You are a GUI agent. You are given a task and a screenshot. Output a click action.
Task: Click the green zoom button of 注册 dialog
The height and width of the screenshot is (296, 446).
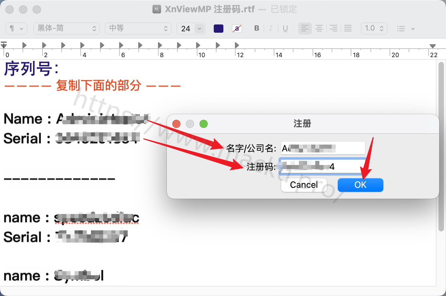(204, 124)
